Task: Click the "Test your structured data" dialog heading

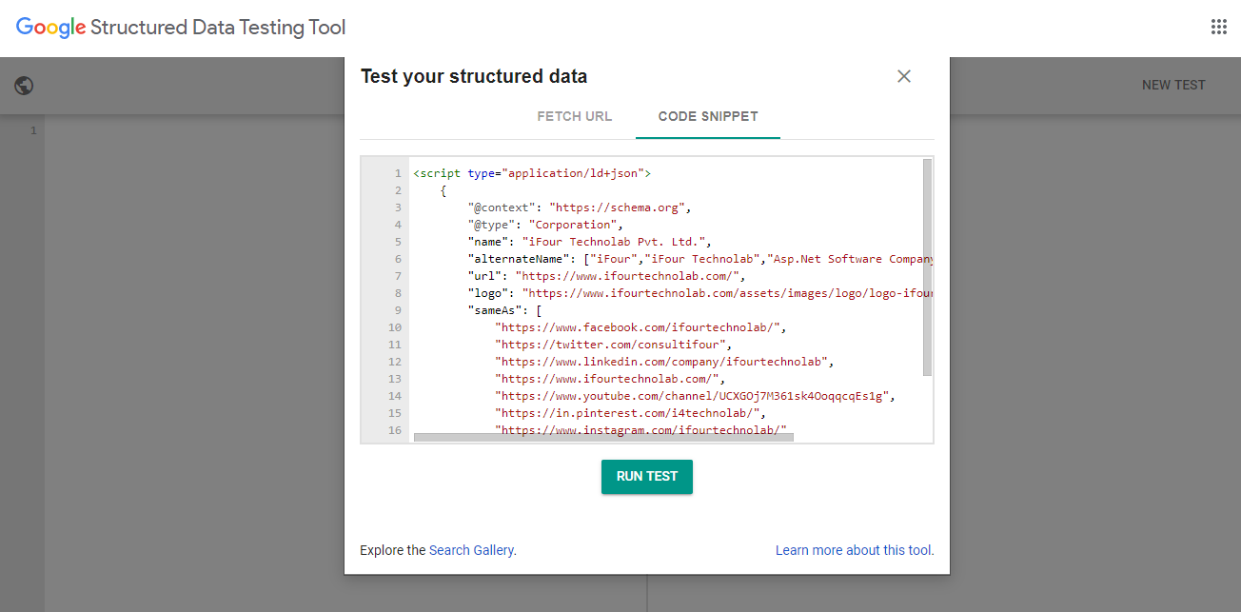Action: pos(474,76)
